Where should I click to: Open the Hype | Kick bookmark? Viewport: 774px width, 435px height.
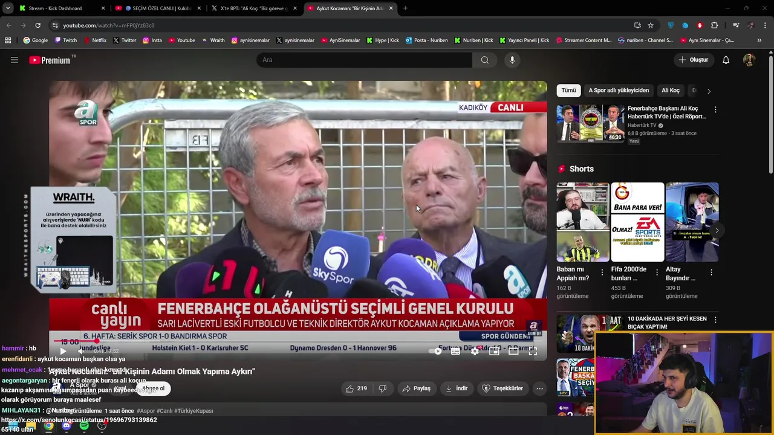[382, 40]
